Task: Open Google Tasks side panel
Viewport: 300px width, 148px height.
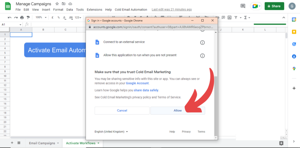Action: [x=294, y=44]
